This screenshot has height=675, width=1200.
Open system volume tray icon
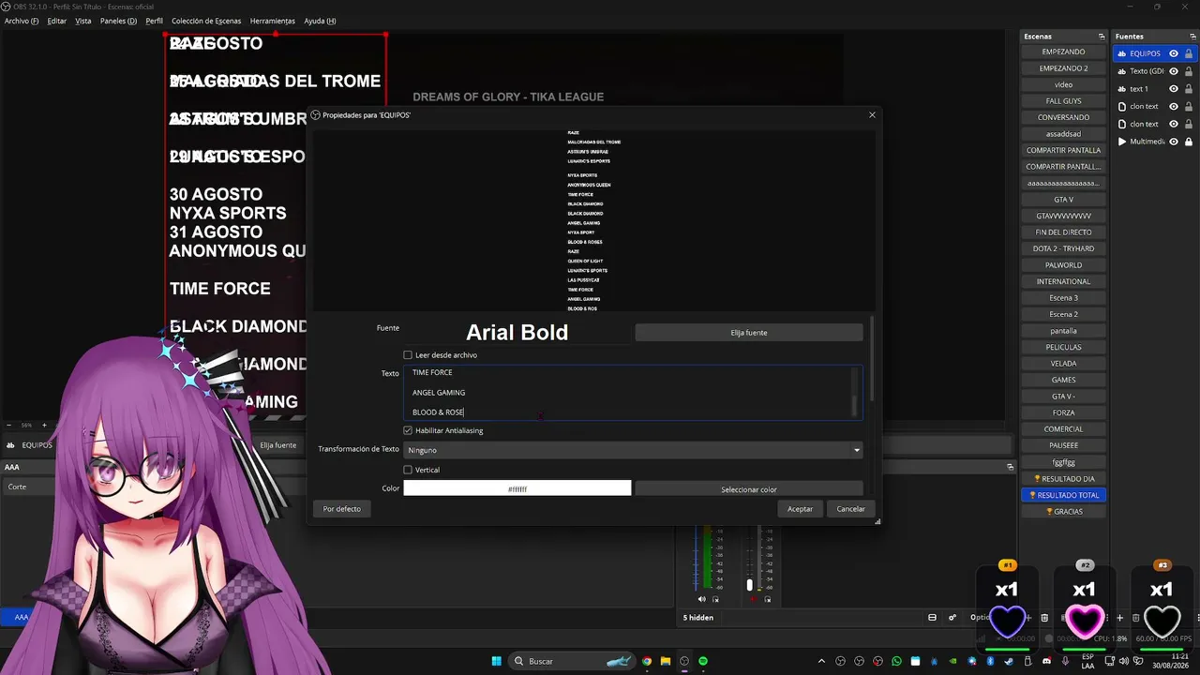click(1122, 661)
